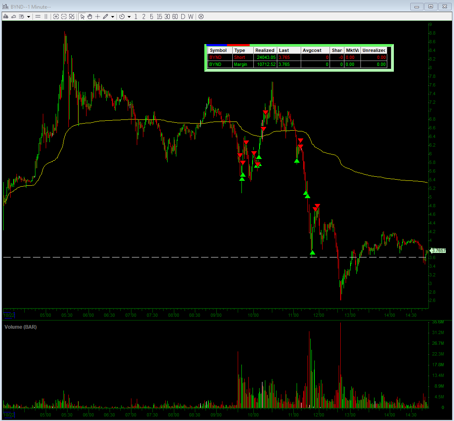Click the realized value 24043.05
The width and height of the screenshot is (454, 421).
coord(266,57)
